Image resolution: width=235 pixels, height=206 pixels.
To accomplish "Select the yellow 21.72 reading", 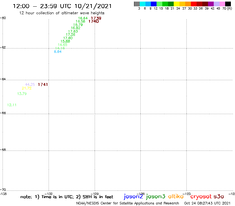I will 27,88.
